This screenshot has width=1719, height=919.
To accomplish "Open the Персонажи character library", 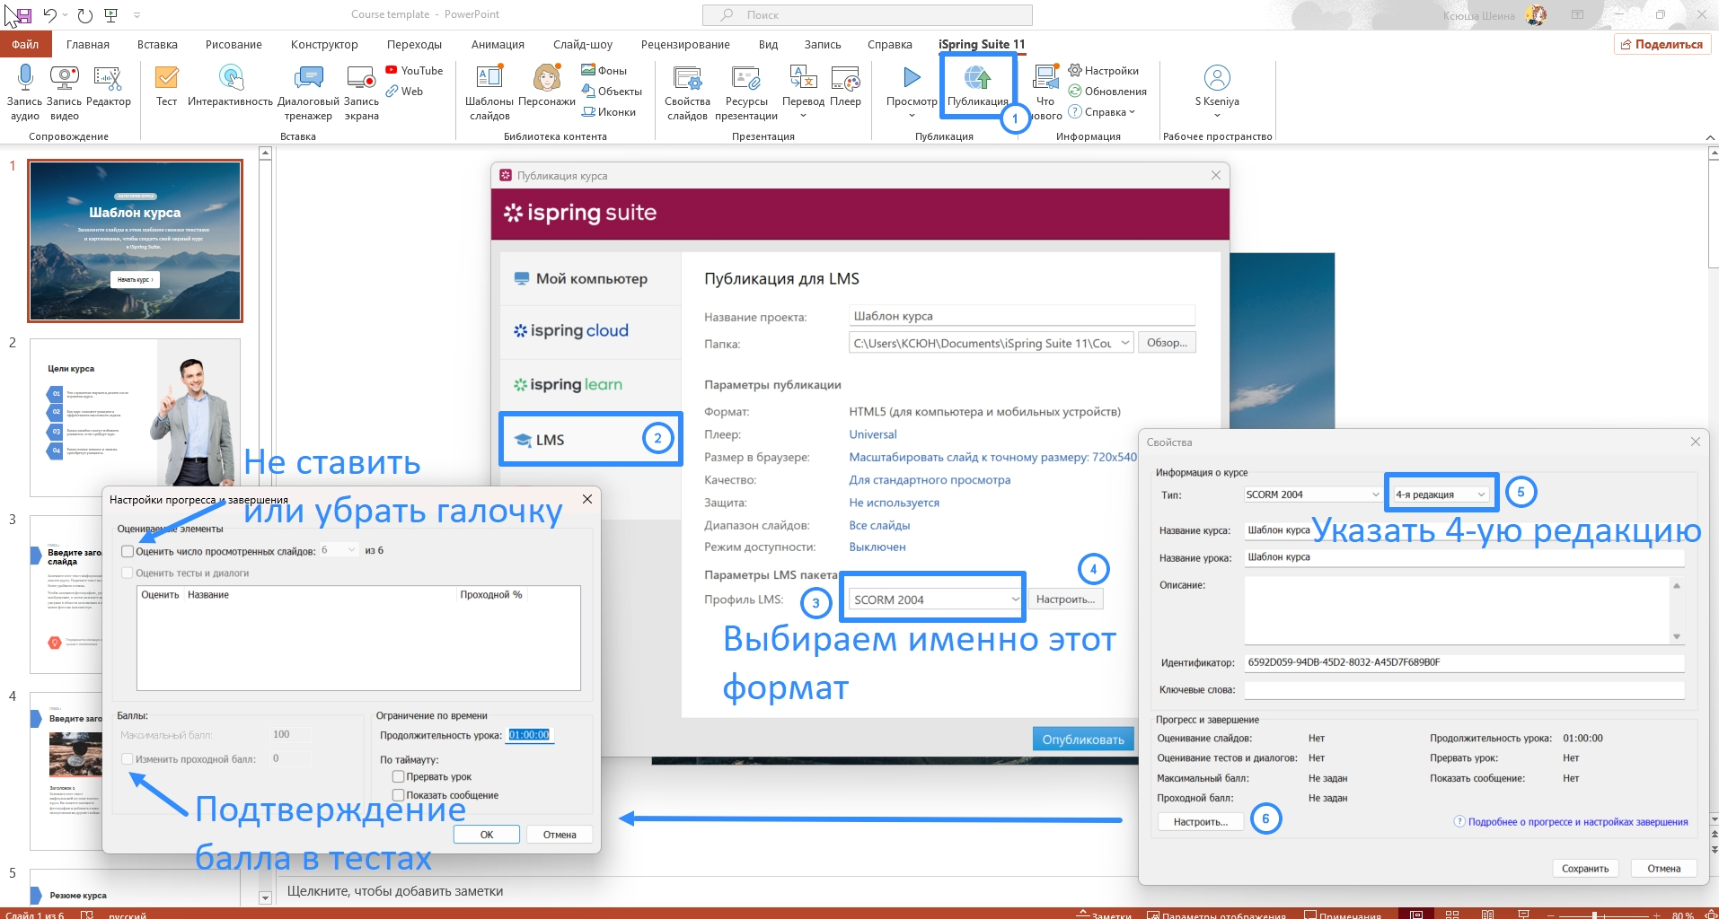I will coord(546,87).
